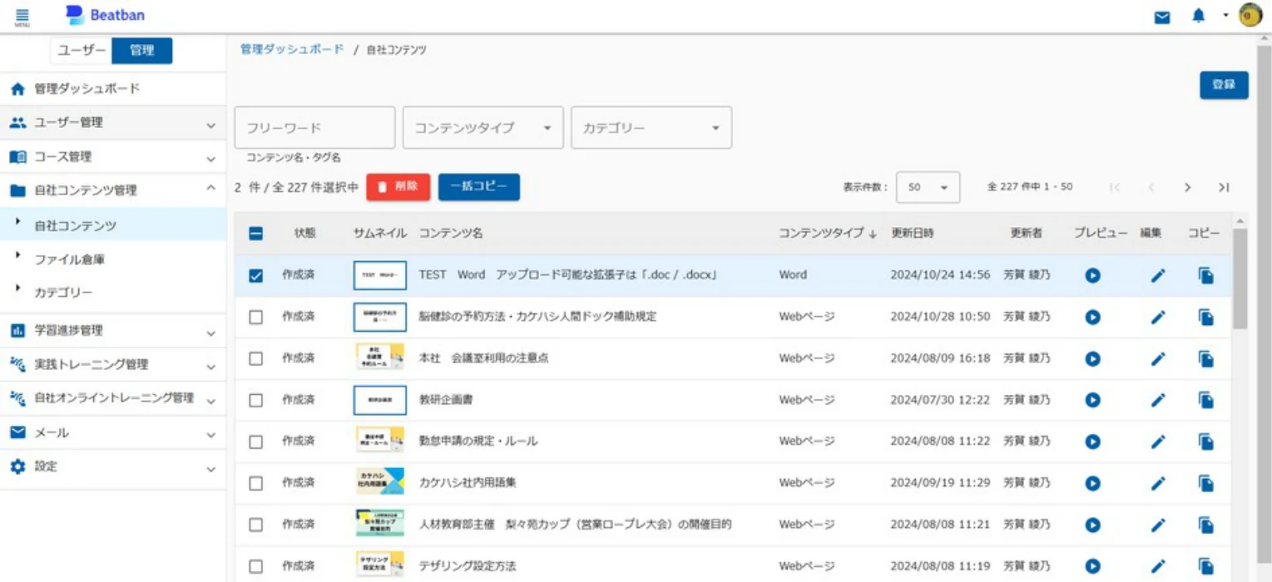Preview the TEST Word content
This screenshot has height=582, width=1272.
click(x=1093, y=275)
